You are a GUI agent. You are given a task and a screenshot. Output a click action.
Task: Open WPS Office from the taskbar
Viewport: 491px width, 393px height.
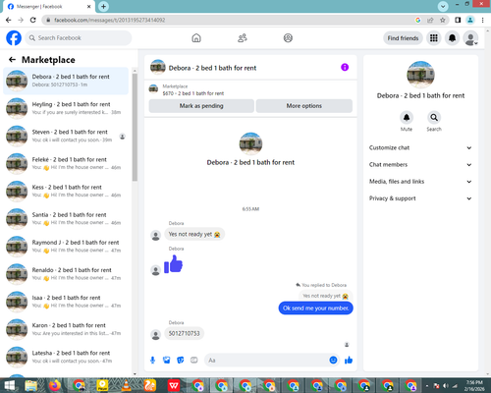pos(174,385)
